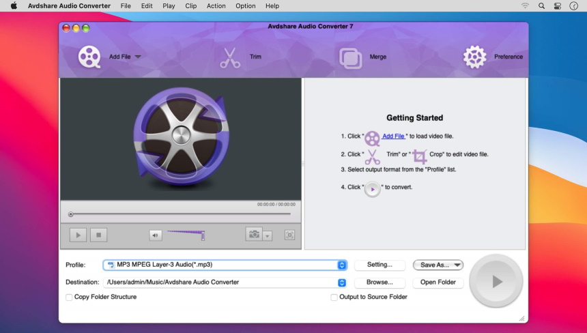Open the Edit menu
Screen dimensions: 587x333
(x=147, y=6)
